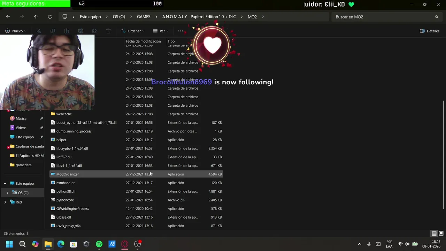Image resolution: width=446 pixels, height=251 pixels.
Task: Select the ModOrganizer application file
Action: [136, 174]
